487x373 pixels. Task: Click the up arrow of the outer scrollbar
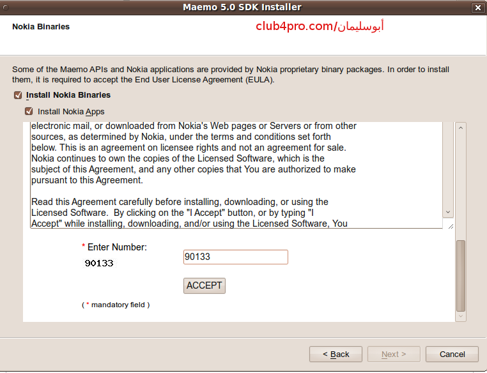[x=461, y=128]
